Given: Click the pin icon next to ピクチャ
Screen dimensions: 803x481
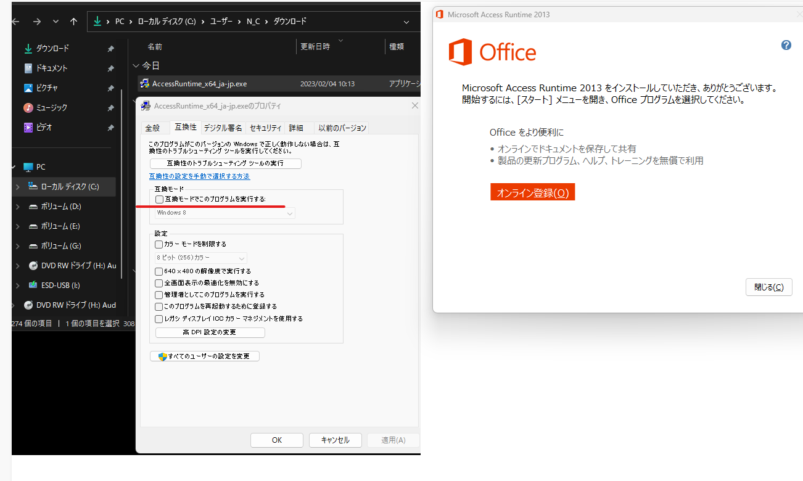Looking at the screenshot, I should (x=110, y=88).
